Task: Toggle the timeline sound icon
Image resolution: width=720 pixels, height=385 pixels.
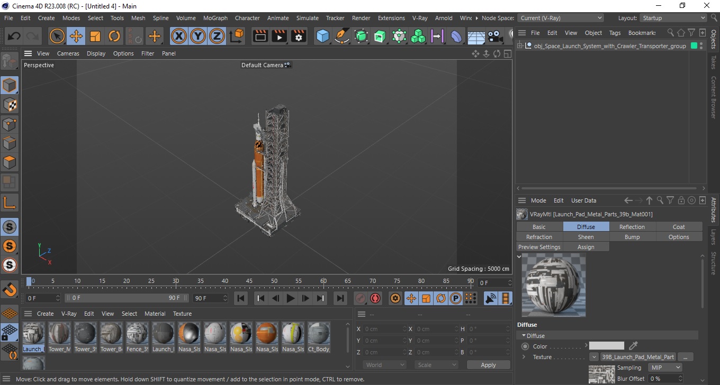Action: click(x=491, y=298)
